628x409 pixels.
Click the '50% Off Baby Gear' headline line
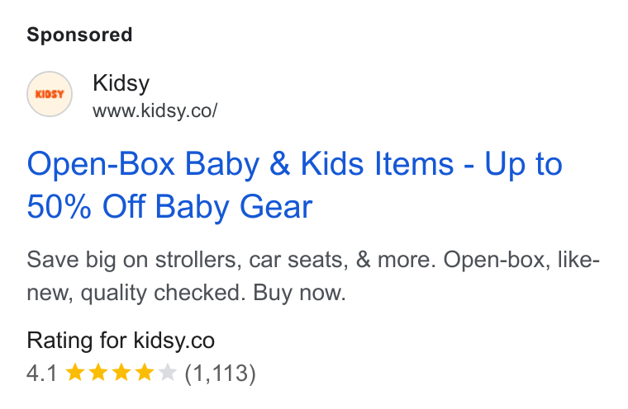coord(169,207)
